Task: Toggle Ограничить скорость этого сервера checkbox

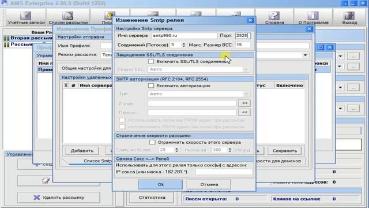Action: (152, 142)
